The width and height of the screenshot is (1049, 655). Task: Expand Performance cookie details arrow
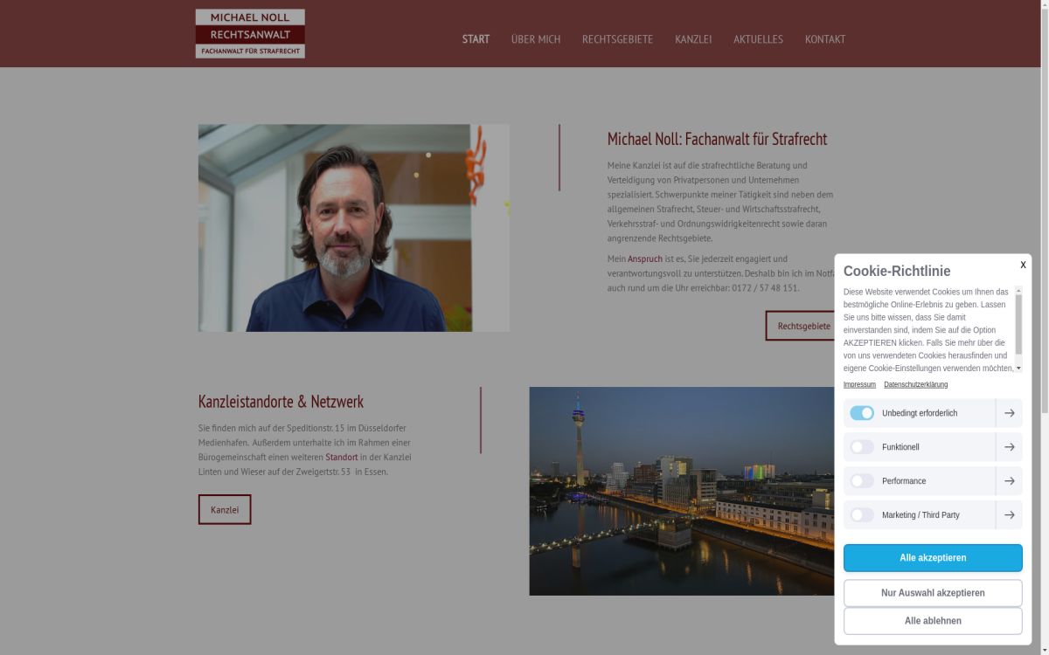[1009, 481]
